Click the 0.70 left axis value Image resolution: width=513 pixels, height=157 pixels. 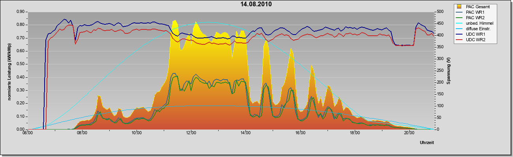coord(21,38)
